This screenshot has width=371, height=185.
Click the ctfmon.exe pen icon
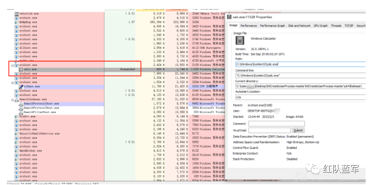tap(21, 87)
